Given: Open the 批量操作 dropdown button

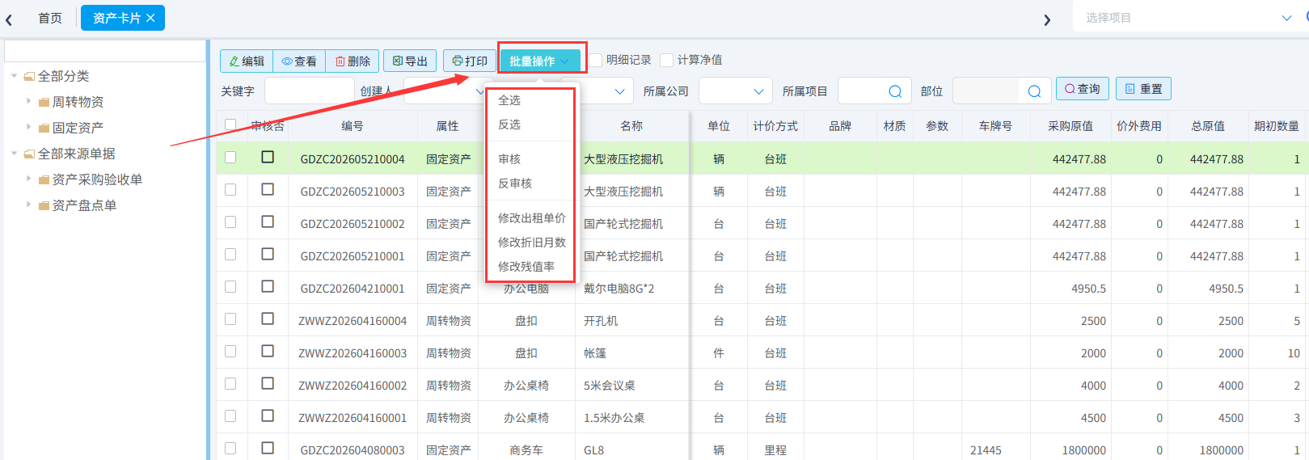Looking at the screenshot, I should tap(540, 61).
